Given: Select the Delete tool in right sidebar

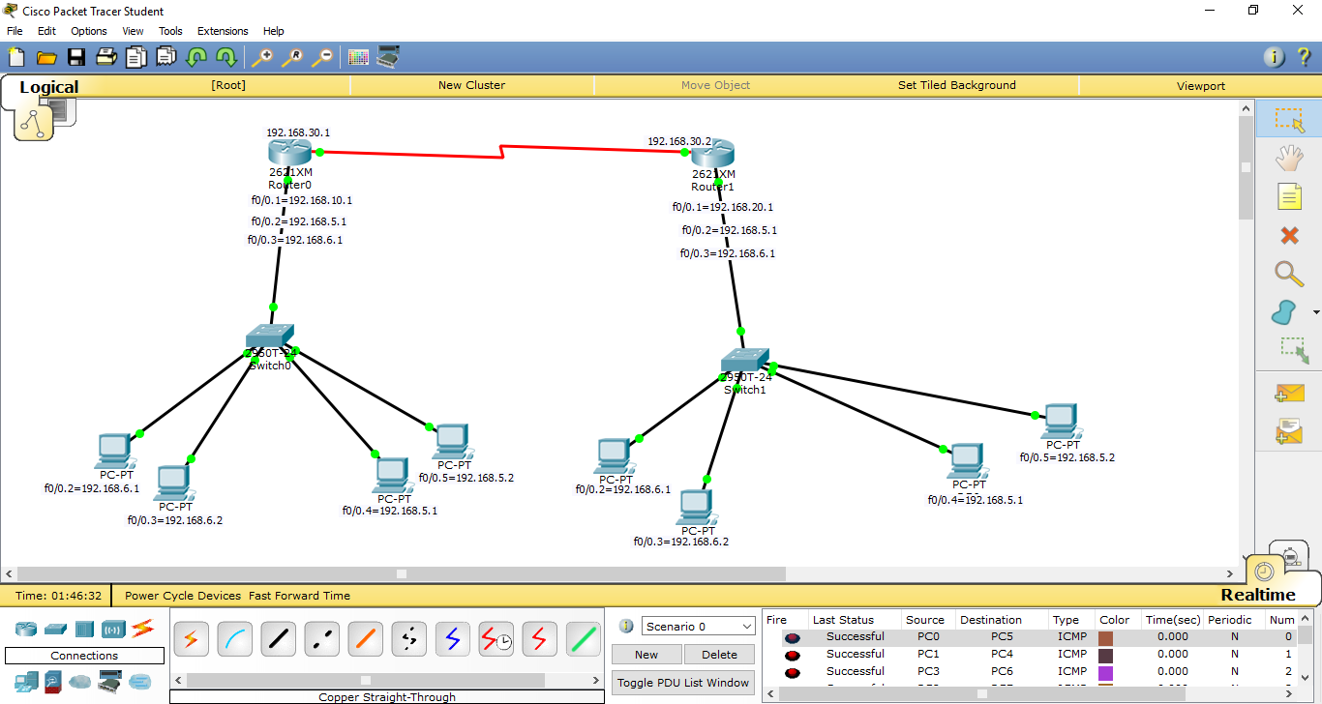Looking at the screenshot, I should click(1291, 235).
